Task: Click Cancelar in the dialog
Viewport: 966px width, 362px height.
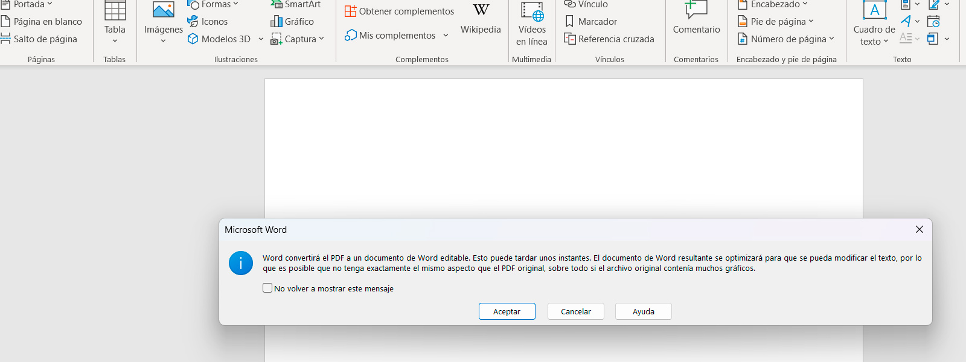Action: pos(576,311)
